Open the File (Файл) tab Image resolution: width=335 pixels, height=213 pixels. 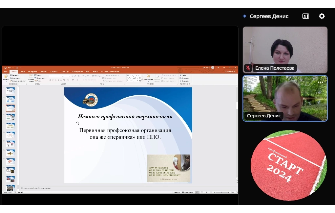tap(6, 72)
